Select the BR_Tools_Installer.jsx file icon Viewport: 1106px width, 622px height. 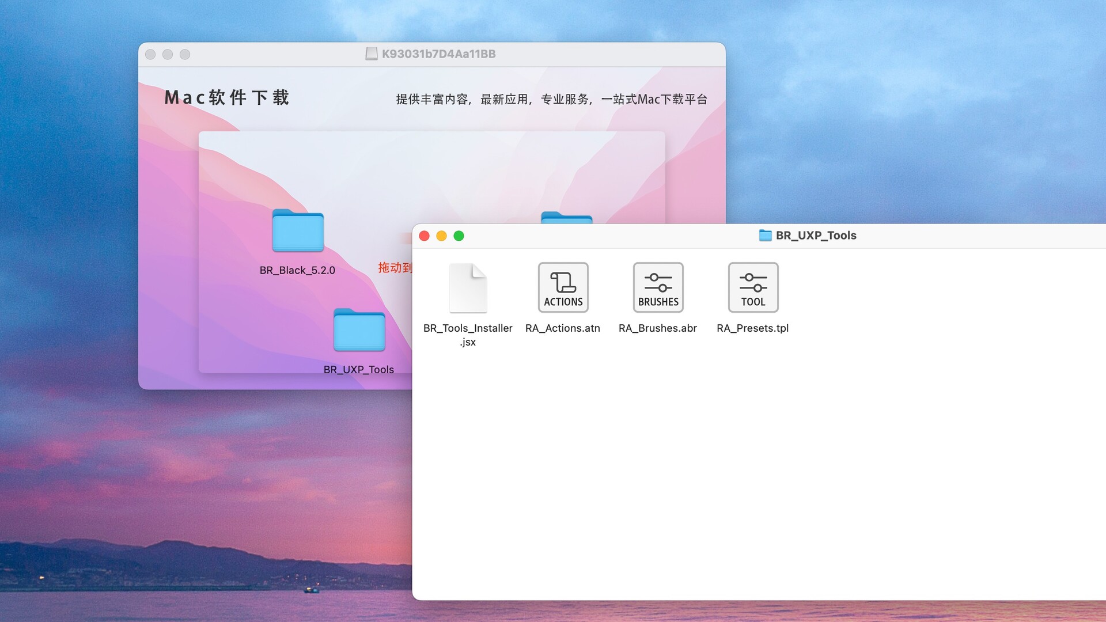pyautogui.click(x=468, y=288)
